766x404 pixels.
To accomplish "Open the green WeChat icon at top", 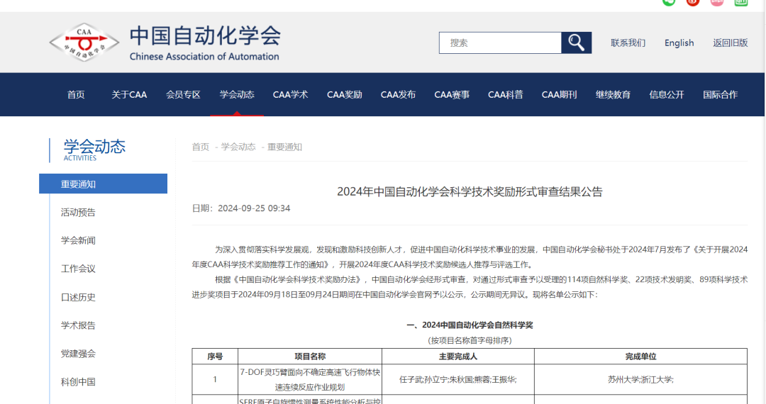I will click(669, 2).
